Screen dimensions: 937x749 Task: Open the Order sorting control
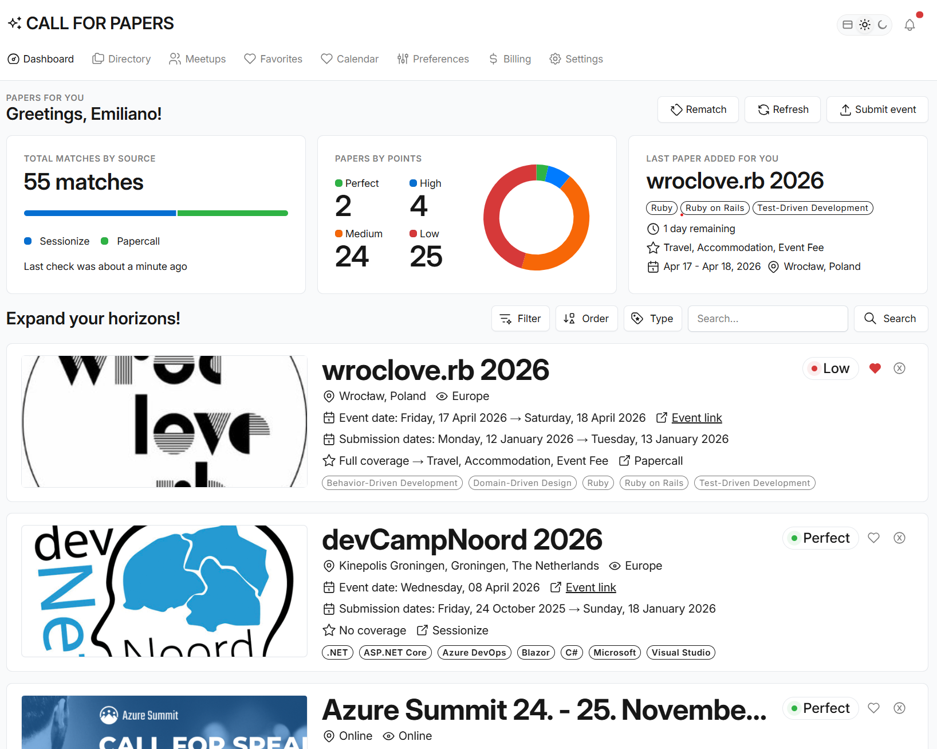click(586, 318)
